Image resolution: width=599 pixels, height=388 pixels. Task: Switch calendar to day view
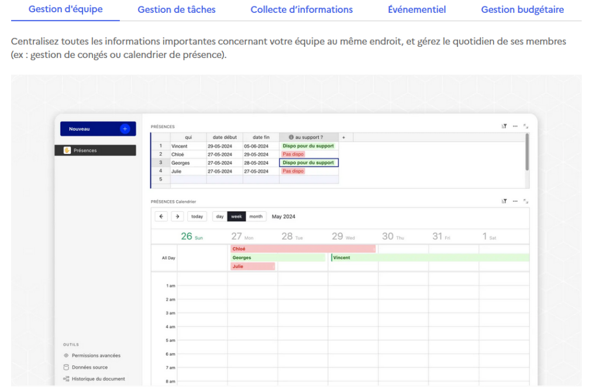tap(219, 217)
